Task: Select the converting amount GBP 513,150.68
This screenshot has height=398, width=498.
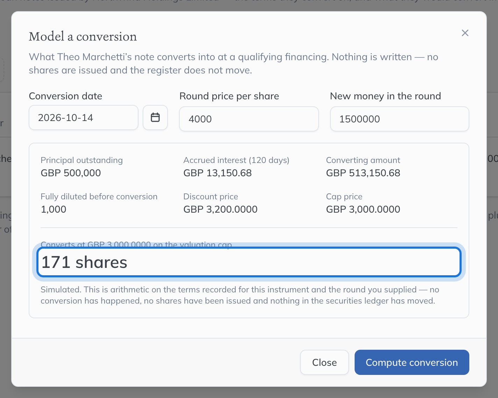Action: tap(363, 173)
